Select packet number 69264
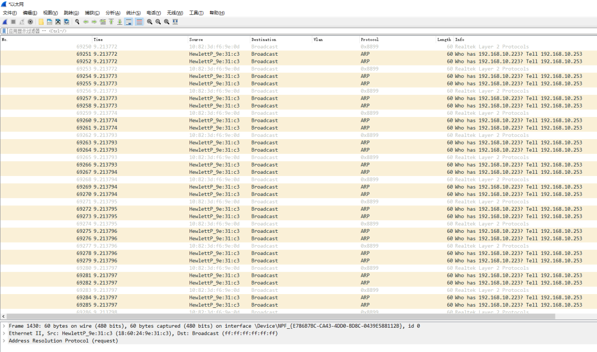Screen dimensions: 597x352 [x=298, y=150]
